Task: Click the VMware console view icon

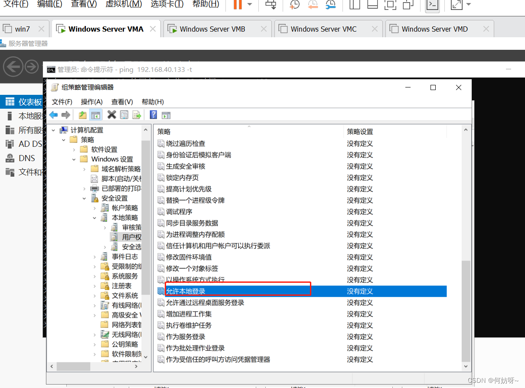Action: 432,5
